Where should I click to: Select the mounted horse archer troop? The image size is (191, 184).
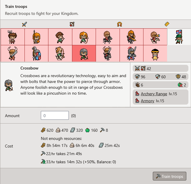click(60, 53)
